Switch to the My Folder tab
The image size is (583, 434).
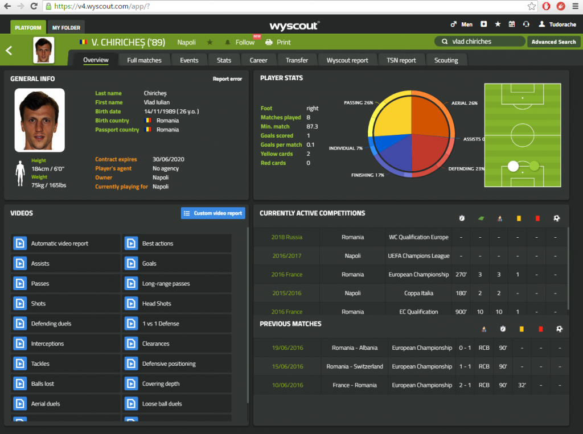(67, 27)
